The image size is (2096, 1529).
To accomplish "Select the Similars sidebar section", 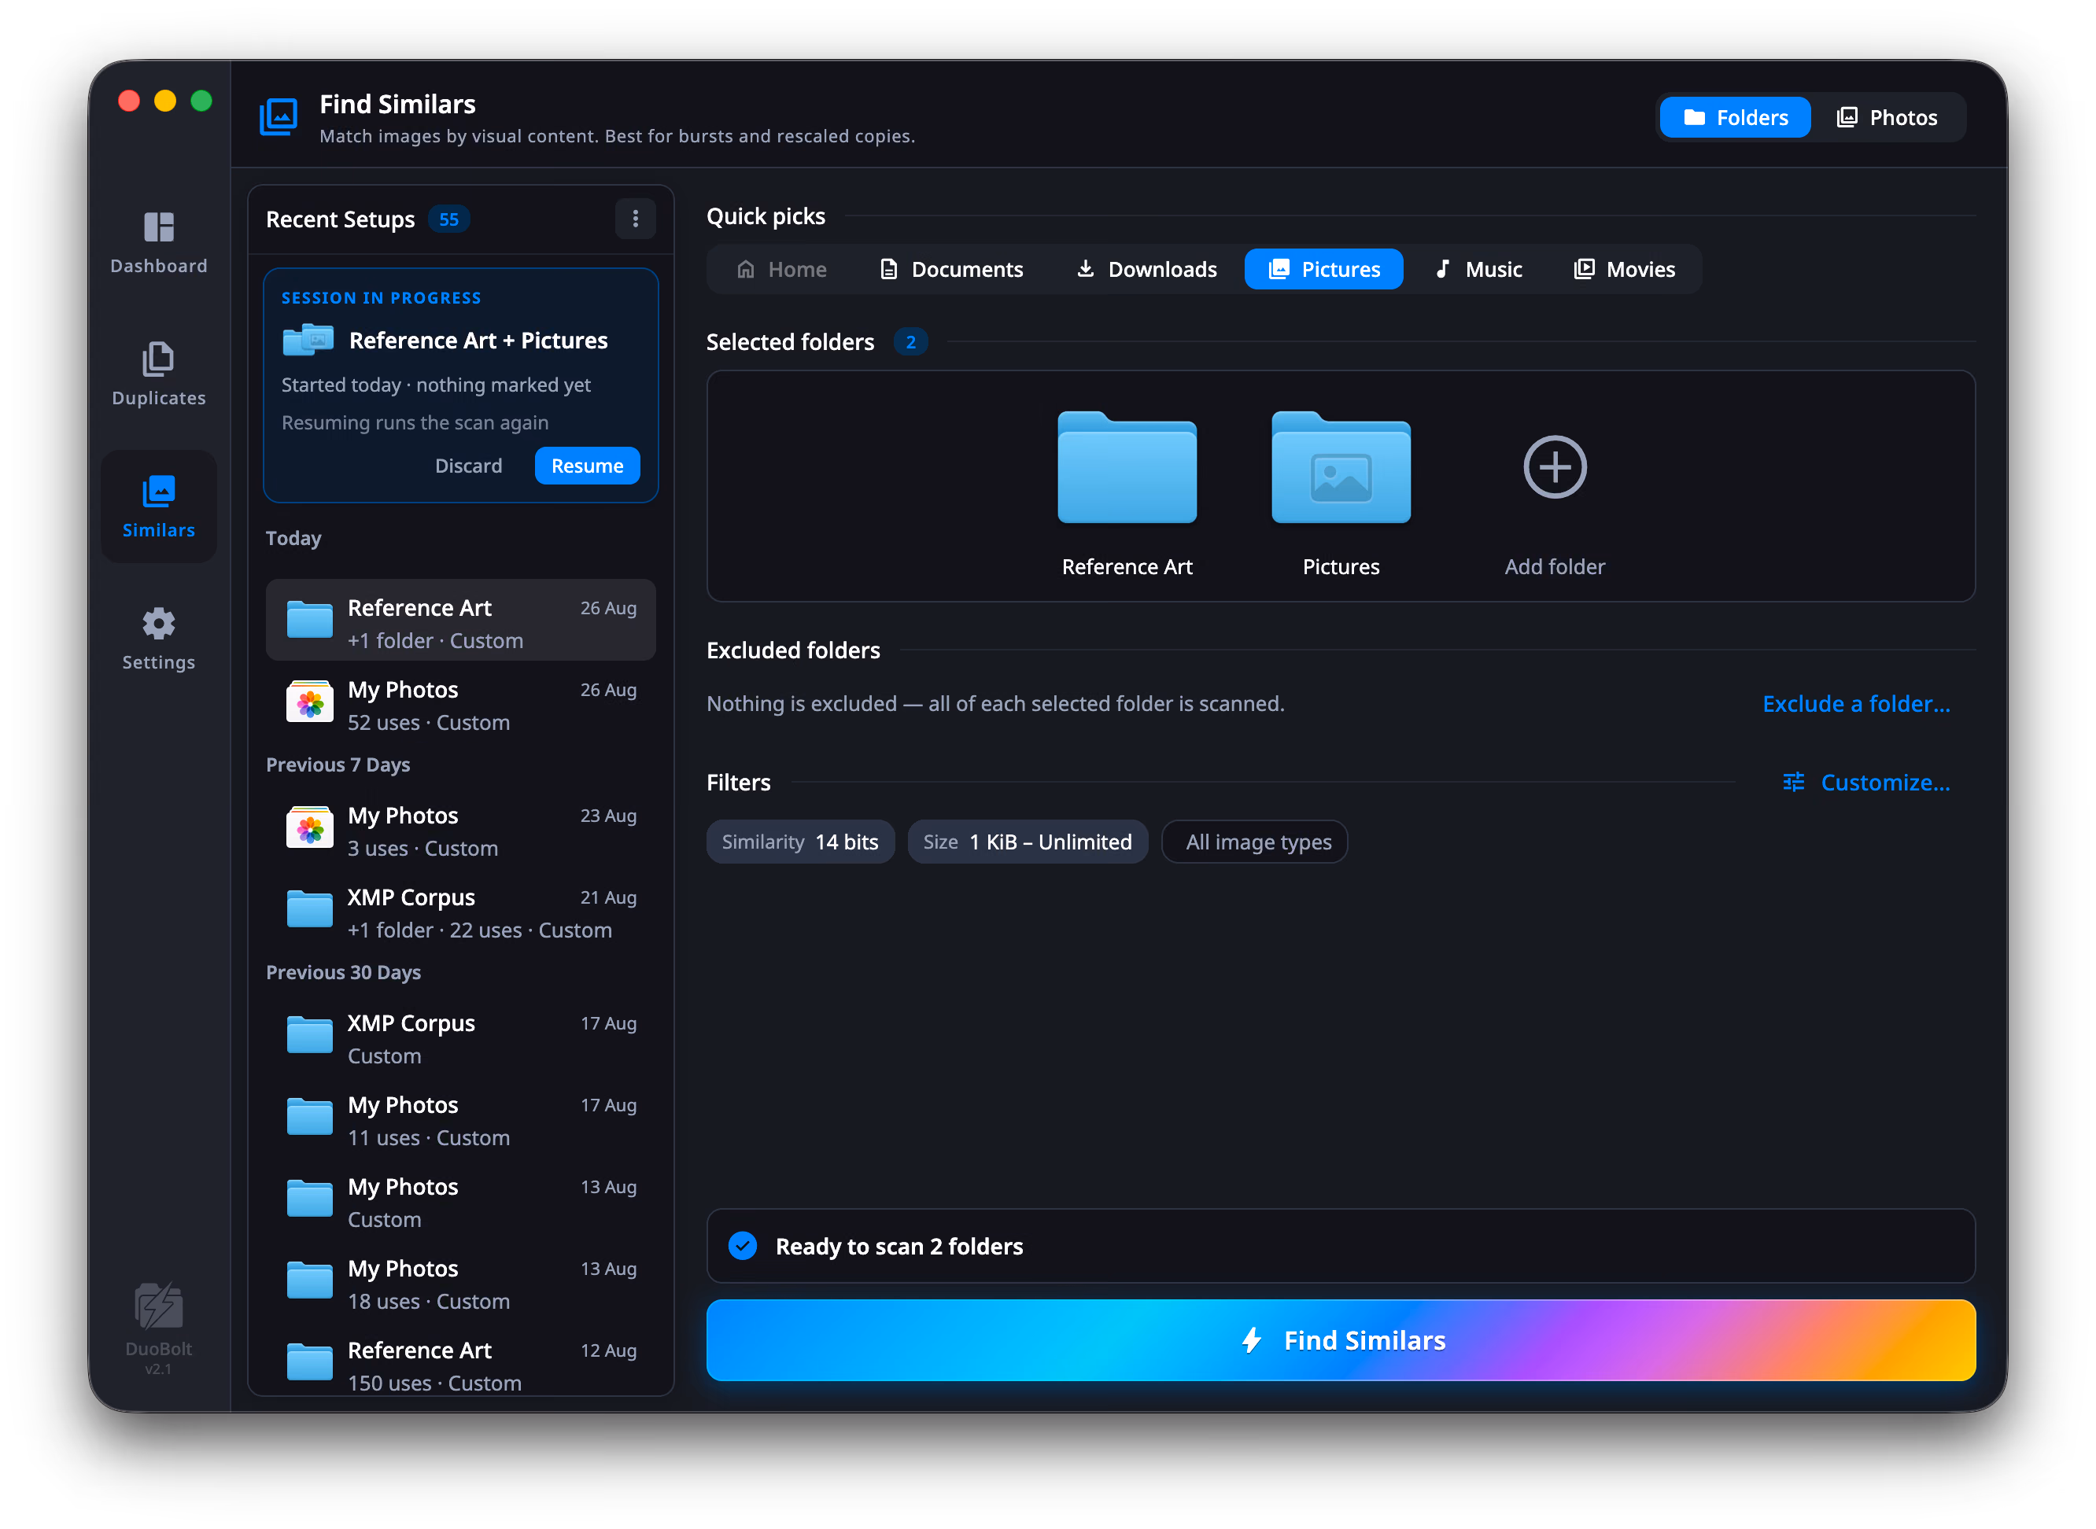I will 158,507.
